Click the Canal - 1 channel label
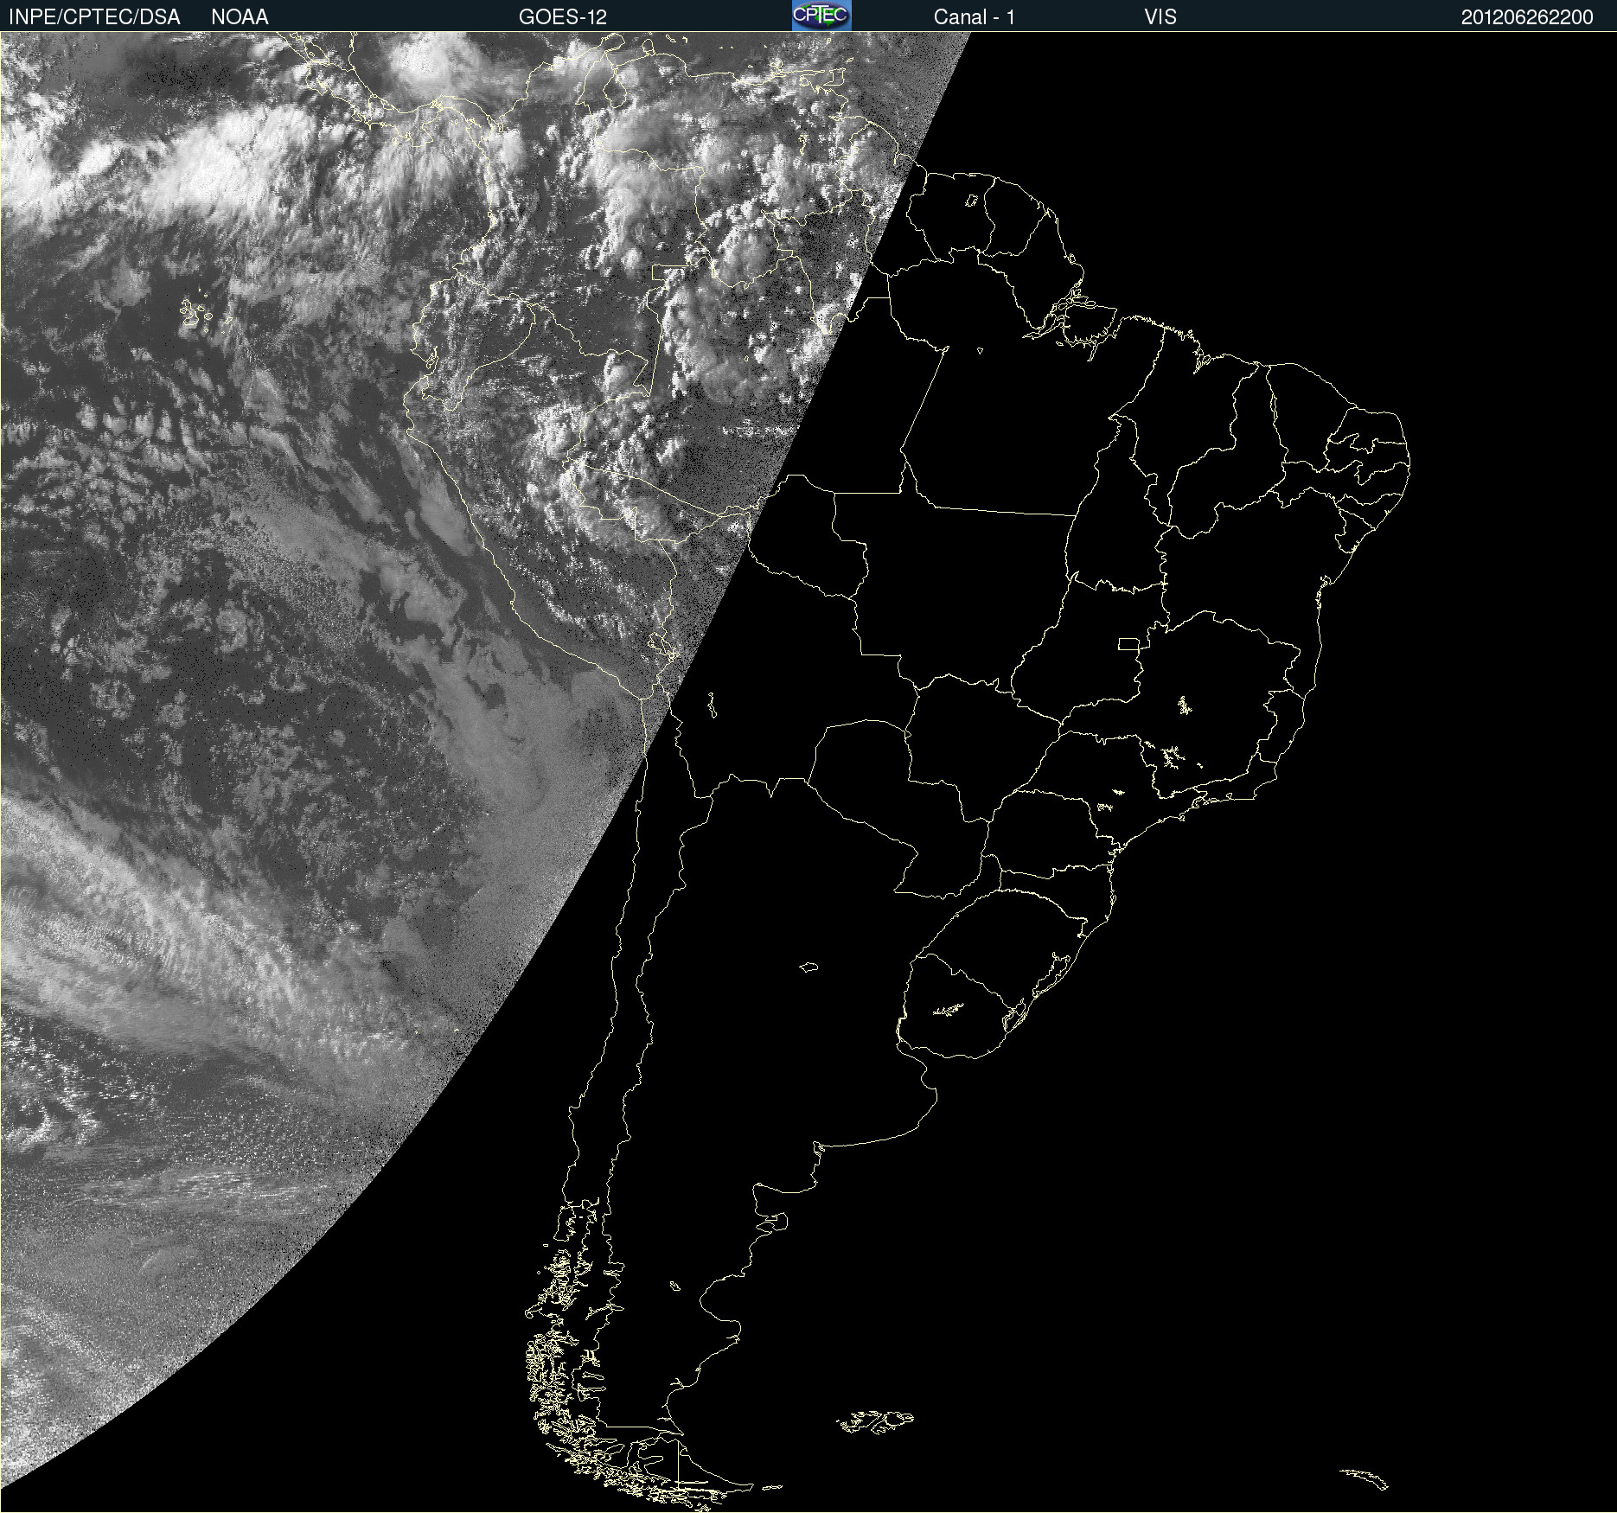1617x1513 pixels. pyautogui.click(x=975, y=17)
